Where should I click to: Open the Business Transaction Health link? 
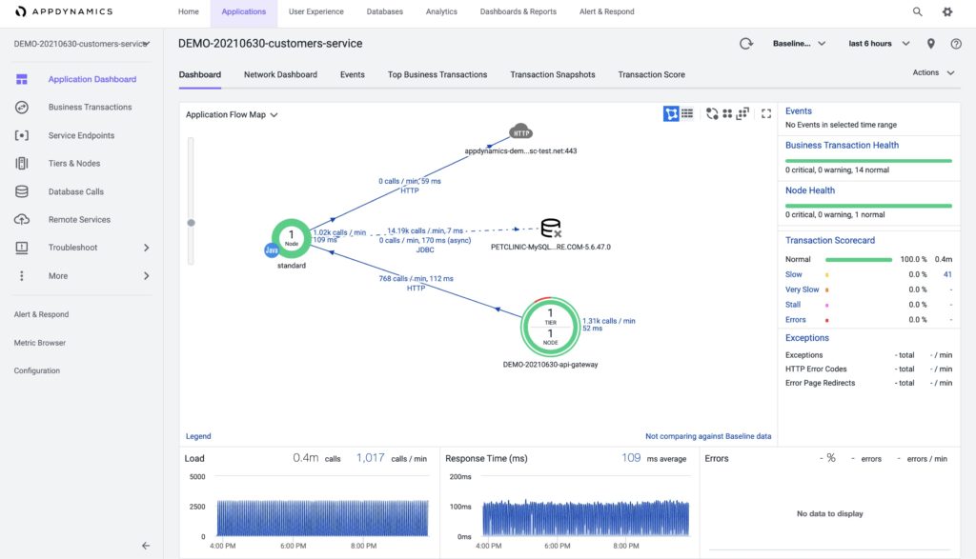(842, 145)
